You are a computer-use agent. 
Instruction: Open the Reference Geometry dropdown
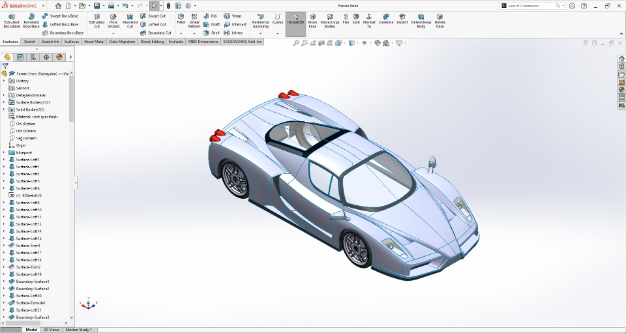pyautogui.click(x=260, y=33)
